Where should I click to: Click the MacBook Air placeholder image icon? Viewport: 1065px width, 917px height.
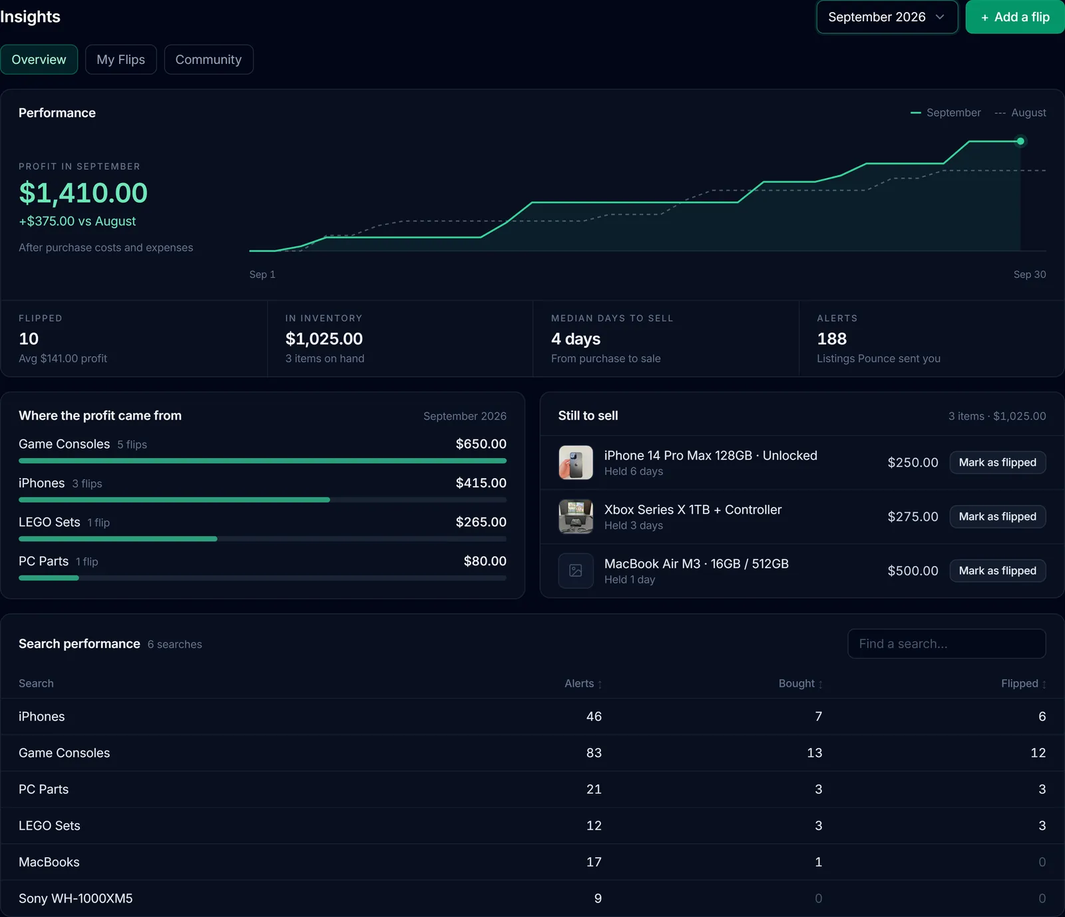click(576, 571)
